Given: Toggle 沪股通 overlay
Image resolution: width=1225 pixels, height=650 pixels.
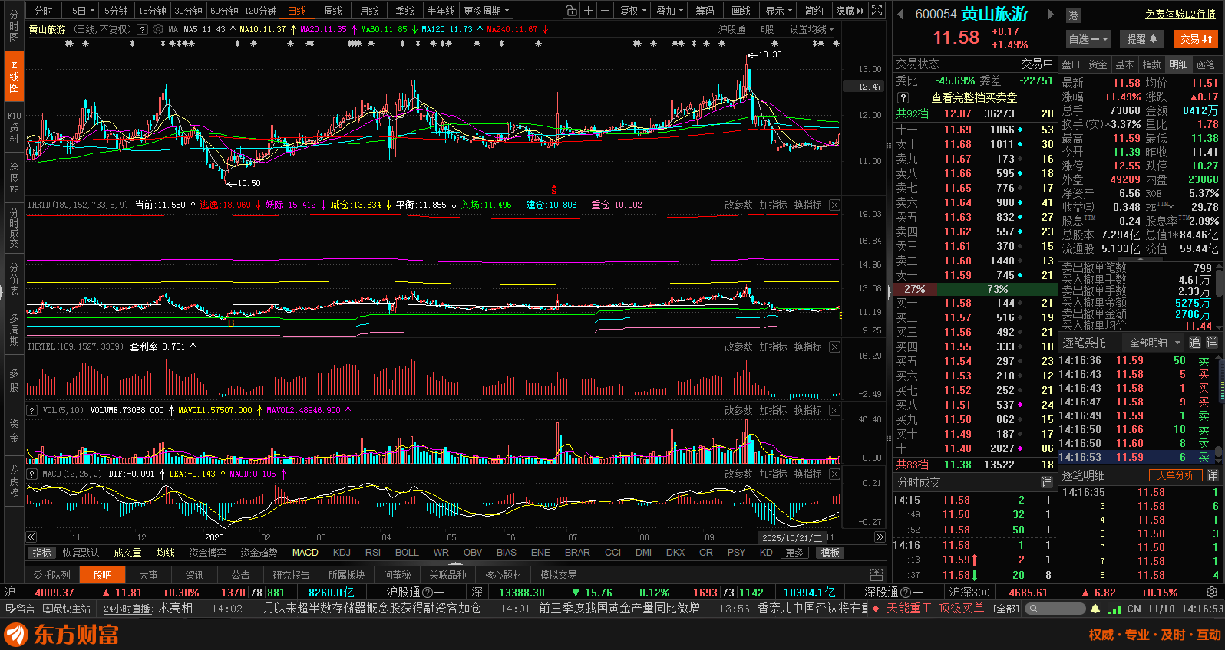Looking at the screenshot, I should [731, 29].
